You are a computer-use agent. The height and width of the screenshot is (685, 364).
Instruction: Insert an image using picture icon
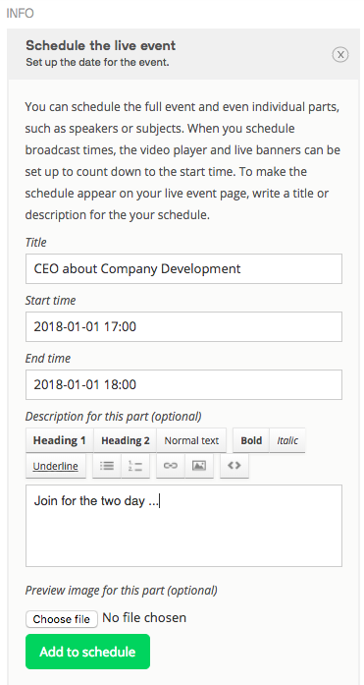tap(199, 466)
